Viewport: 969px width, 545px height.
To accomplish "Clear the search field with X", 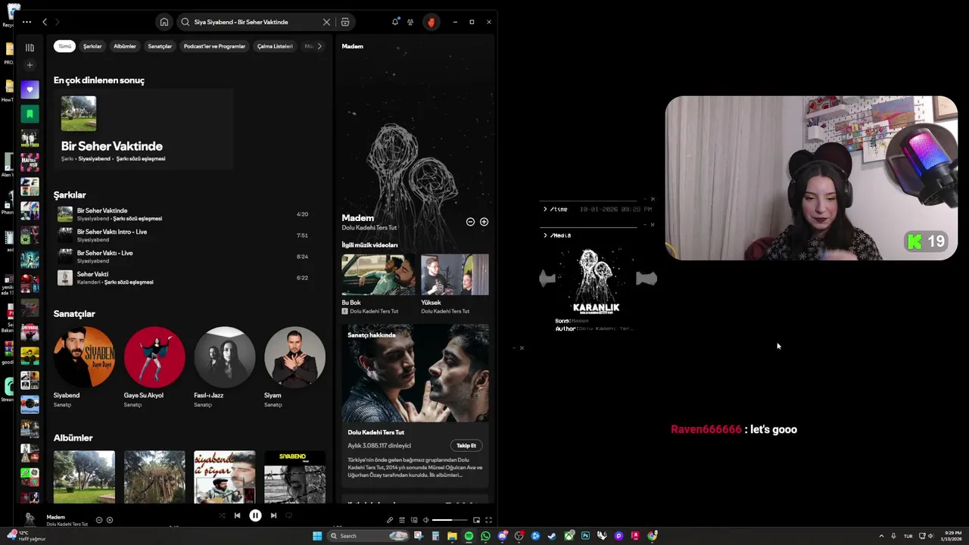I will (x=326, y=22).
